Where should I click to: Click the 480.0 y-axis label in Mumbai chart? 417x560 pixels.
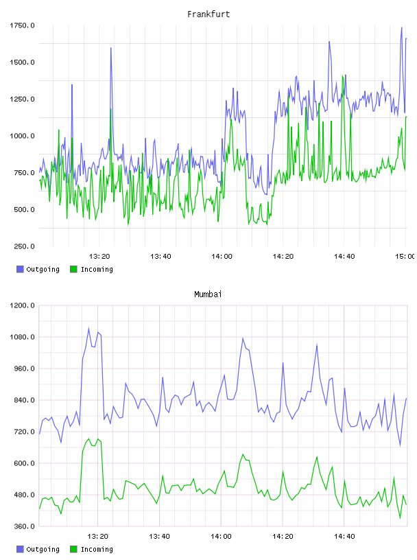(x=24, y=495)
